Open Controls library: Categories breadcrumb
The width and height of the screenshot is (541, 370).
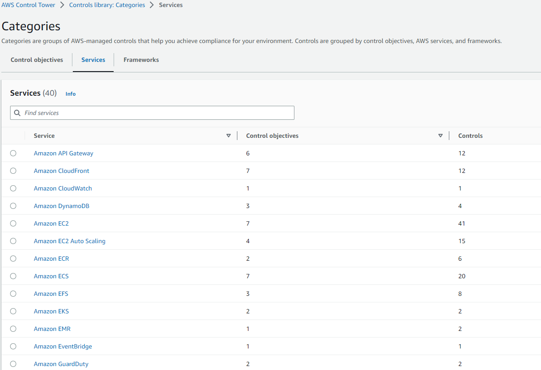click(x=107, y=5)
